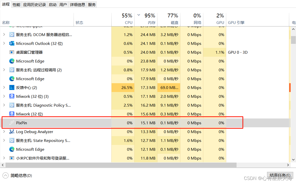This screenshot has height=183, width=296.
Task: Click the circular chevron icon beside 简略信息
Action: pos(6,175)
